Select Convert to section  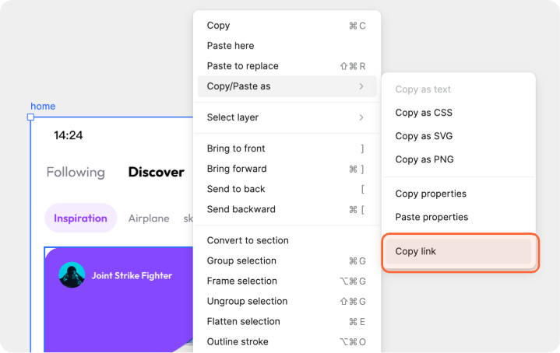[248, 240]
